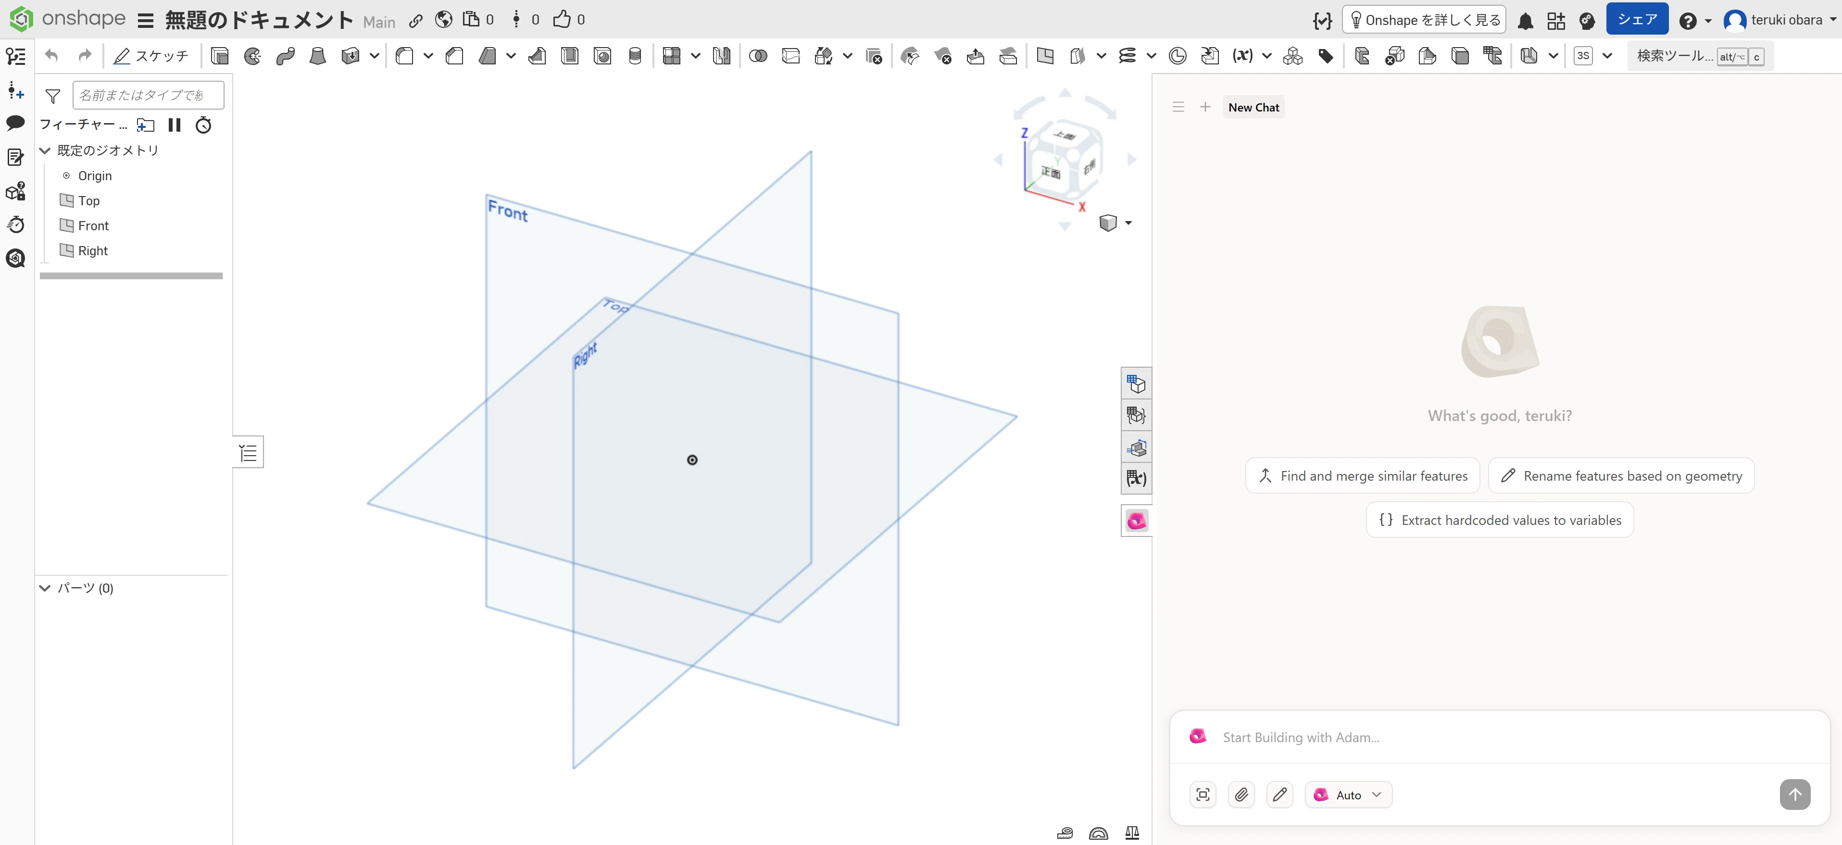Image resolution: width=1842 pixels, height=845 pixels.
Task: Select the Sweep tool
Action: pos(285,56)
